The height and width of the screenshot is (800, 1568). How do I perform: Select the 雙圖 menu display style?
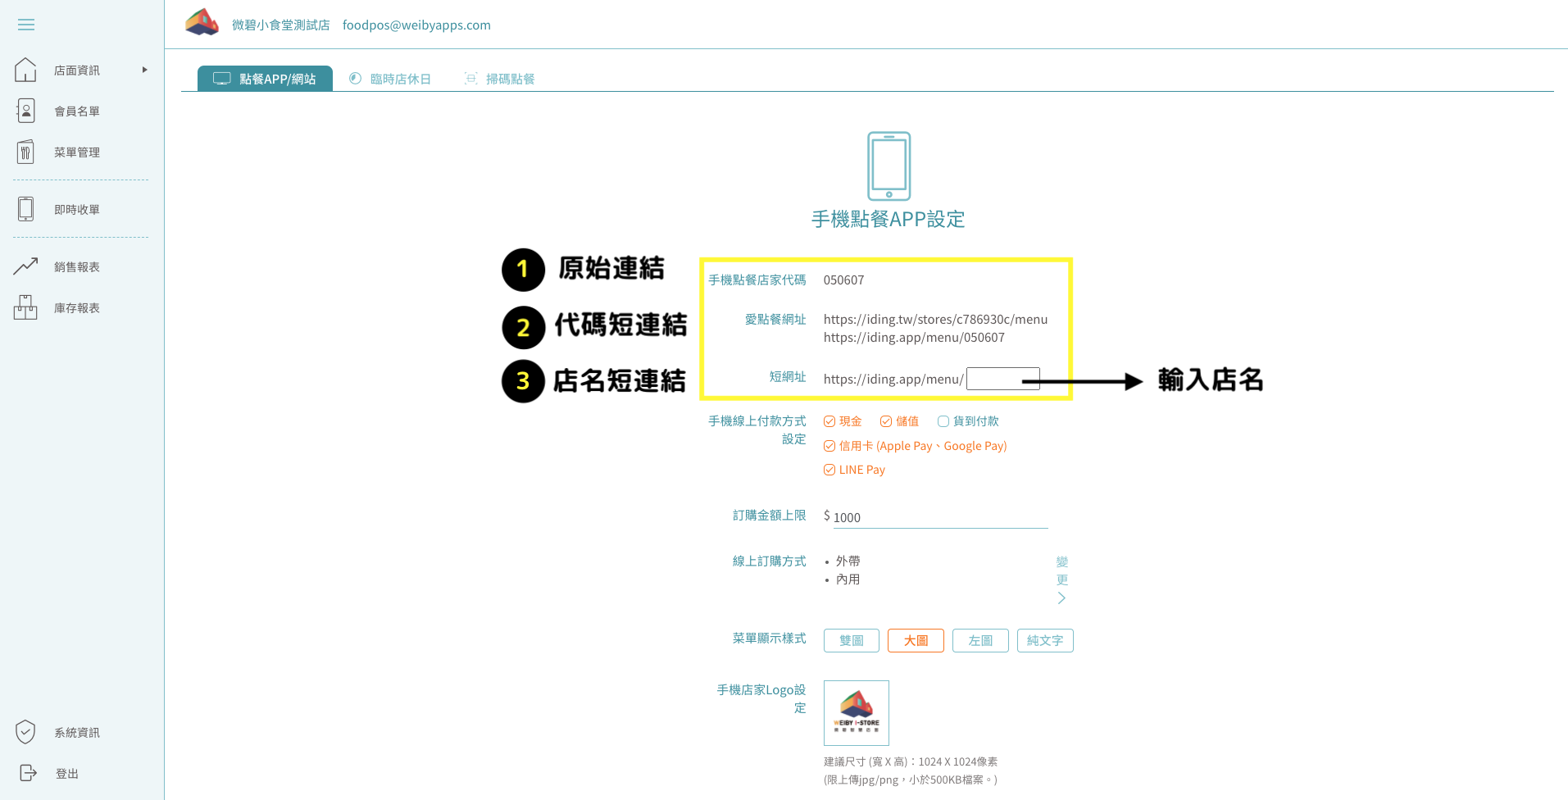(x=851, y=640)
